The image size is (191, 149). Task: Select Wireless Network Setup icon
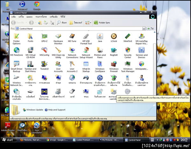17,80
